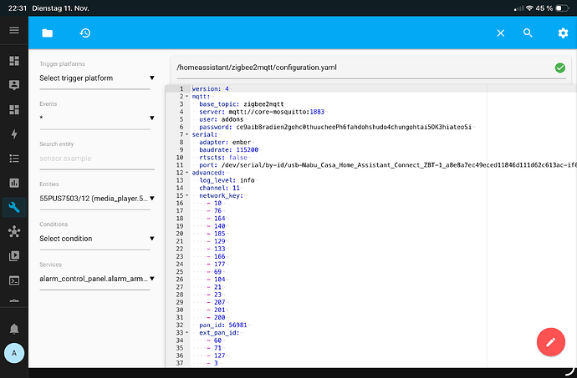This screenshot has width=577, height=378.
Task: Open notifications bell in sidebar
Action: point(14,329)
